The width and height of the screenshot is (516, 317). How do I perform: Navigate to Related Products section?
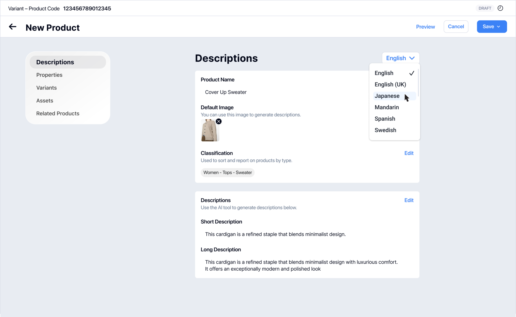click(58, 114)
